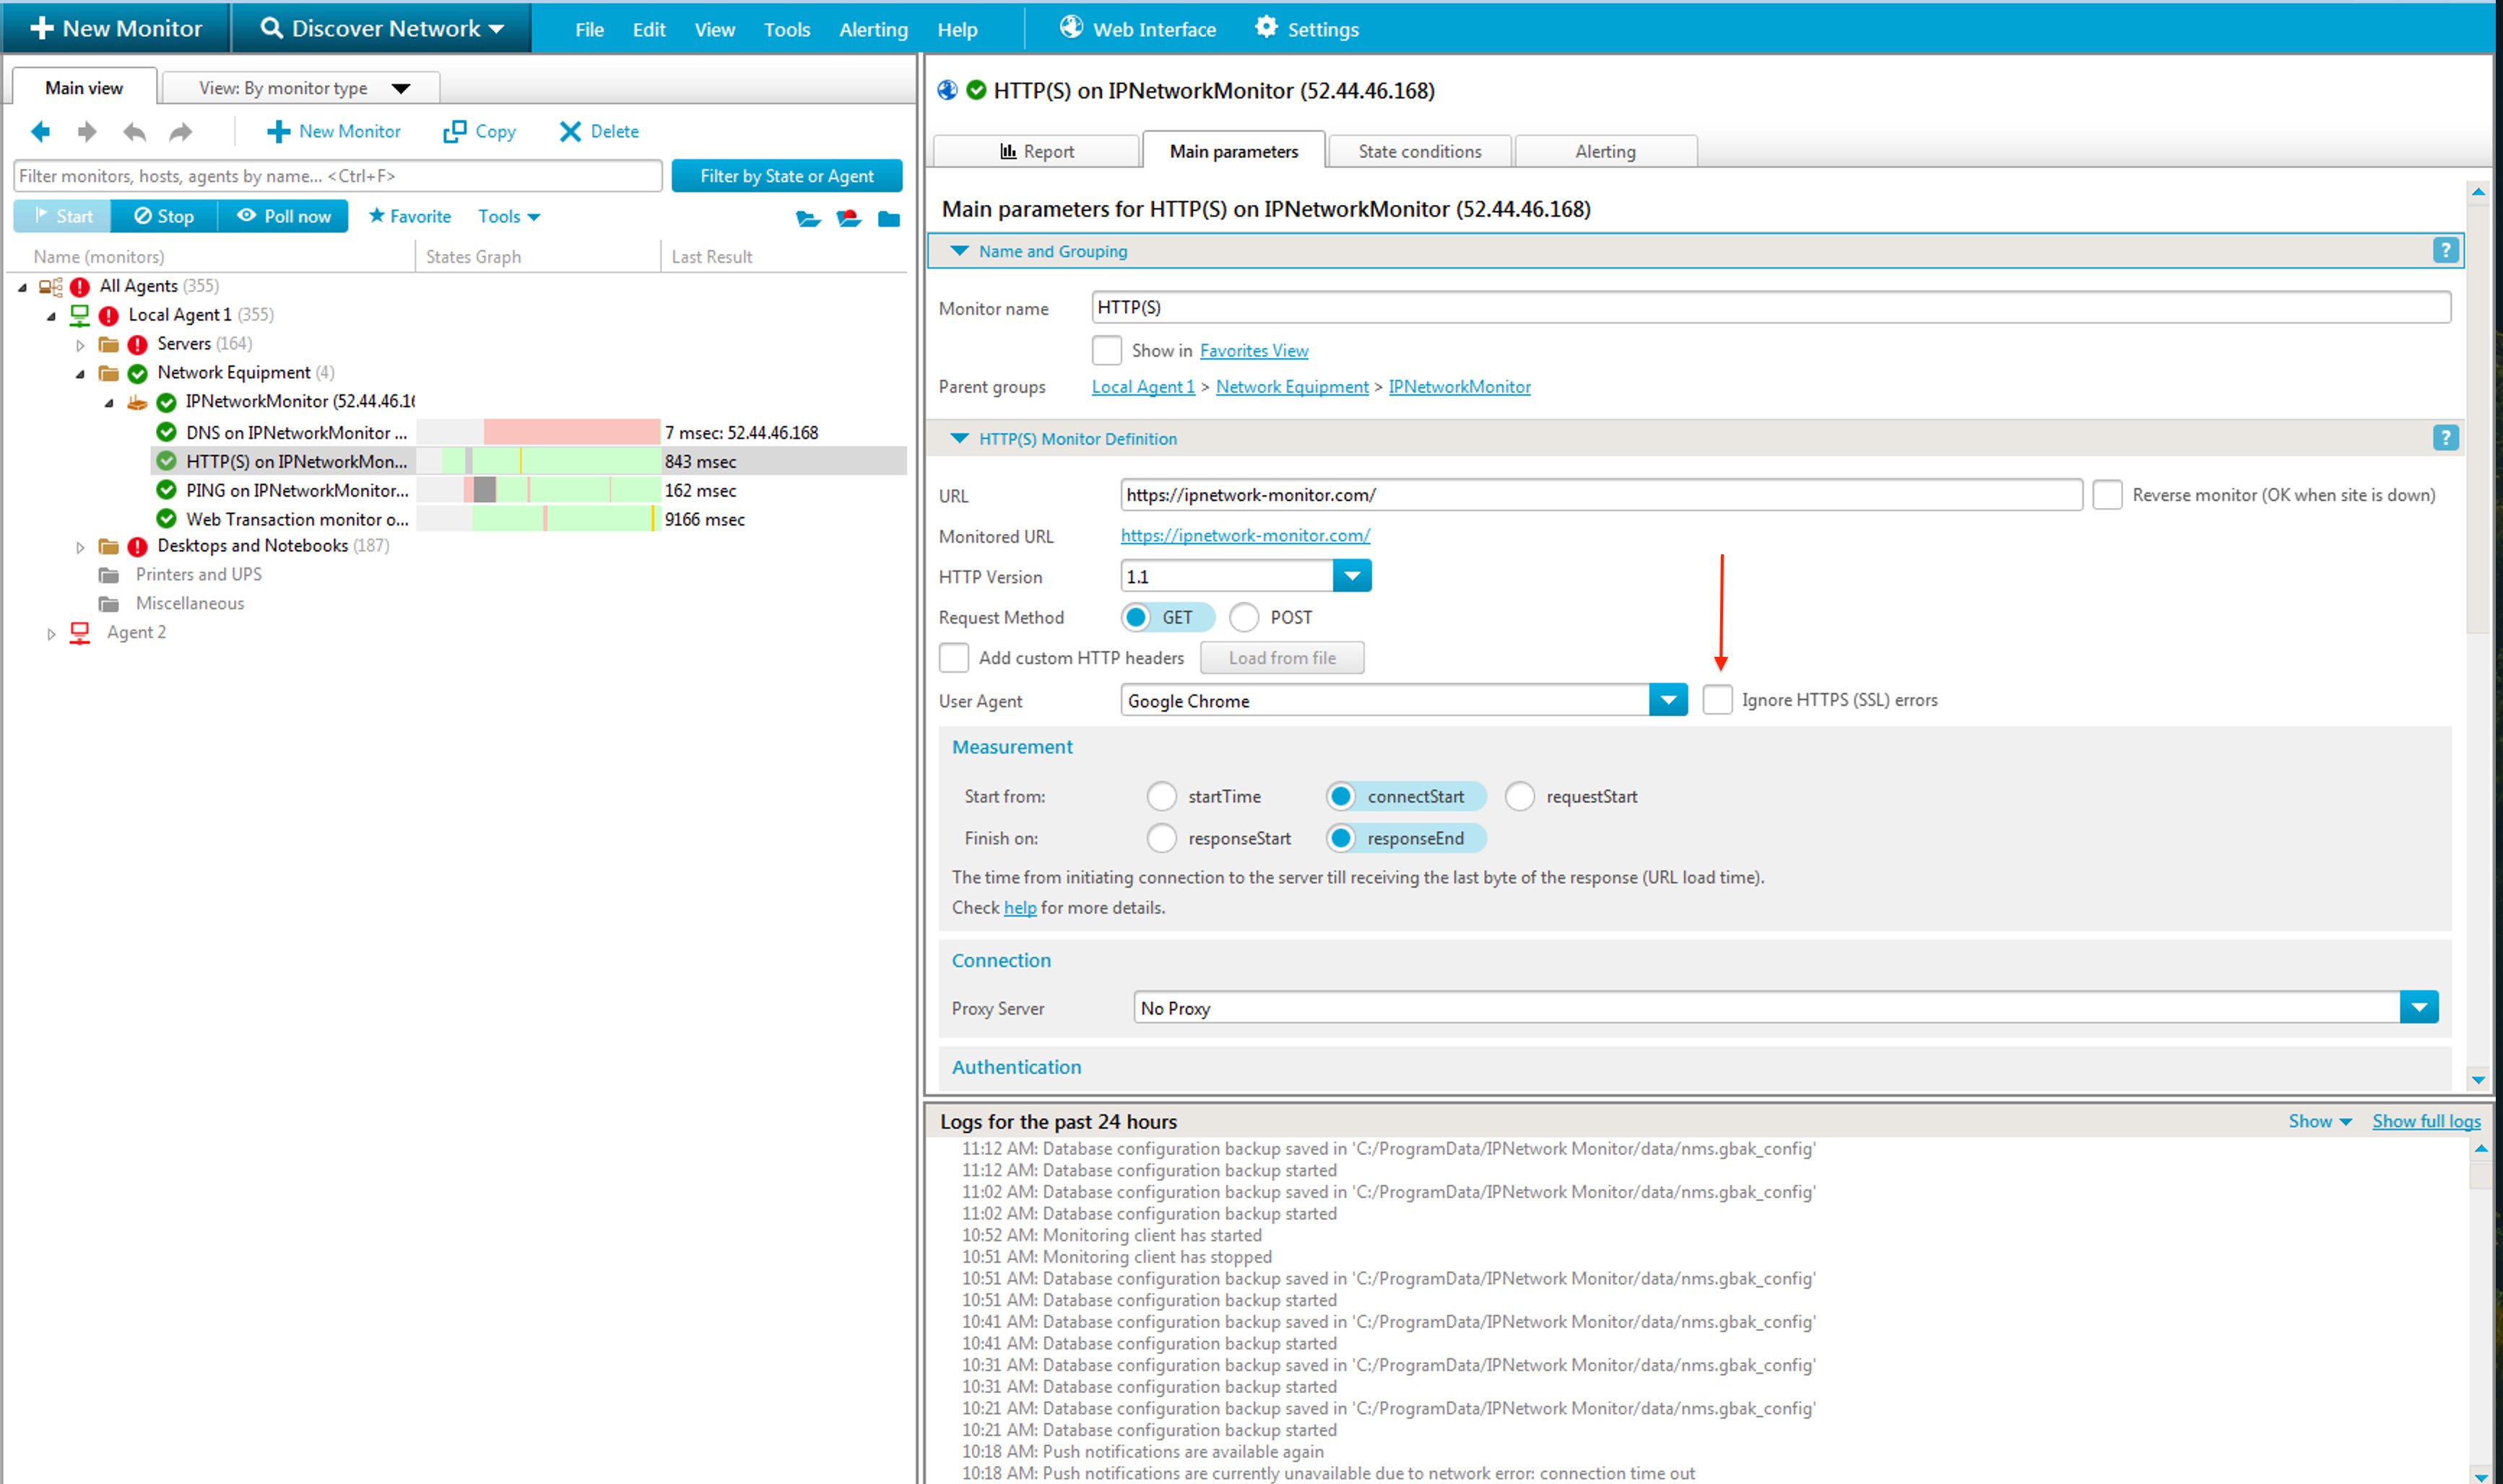Viewport: 2503px width, 1484px height.
Task: Open Settings gear icon
Action: tap(1267, 27)
